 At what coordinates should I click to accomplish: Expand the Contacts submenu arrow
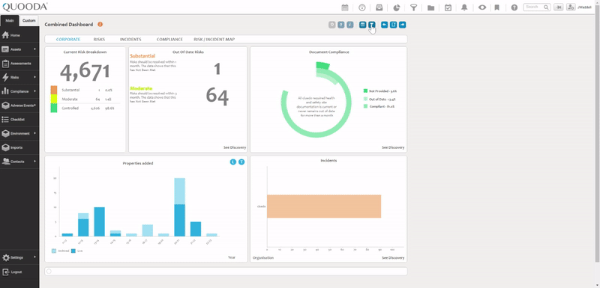[34, 162]
